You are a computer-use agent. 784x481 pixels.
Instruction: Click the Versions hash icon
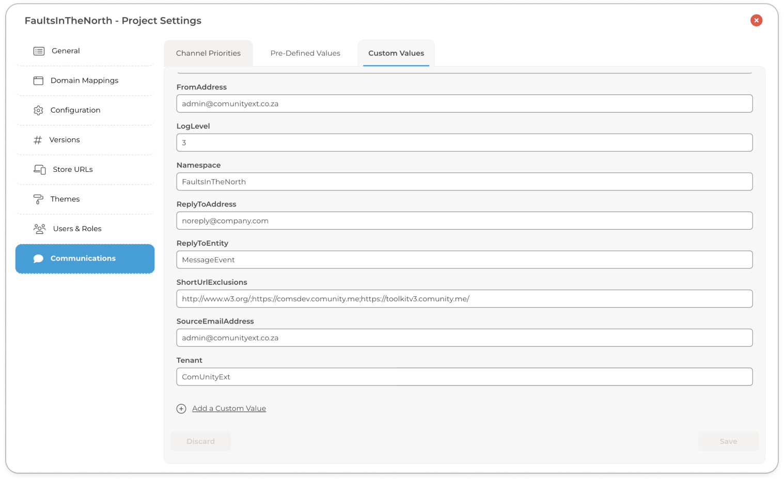pos(38,140)
